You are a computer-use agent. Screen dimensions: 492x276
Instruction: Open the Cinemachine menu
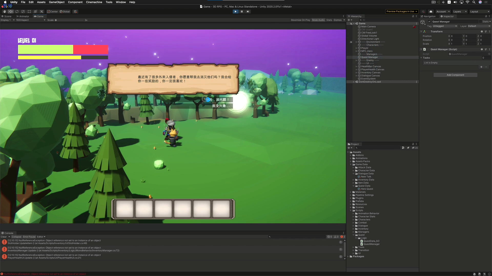tap(94, 2)
